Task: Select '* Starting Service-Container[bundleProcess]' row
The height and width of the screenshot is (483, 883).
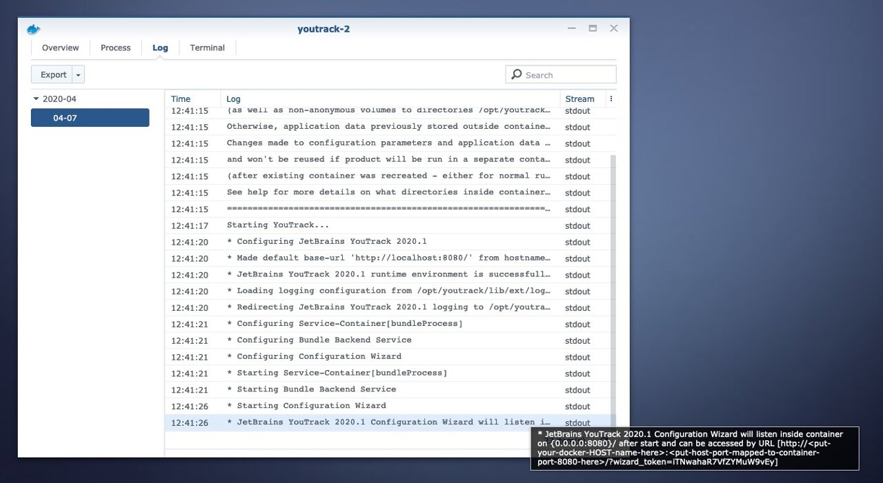Action: click(x=388, y=373)
